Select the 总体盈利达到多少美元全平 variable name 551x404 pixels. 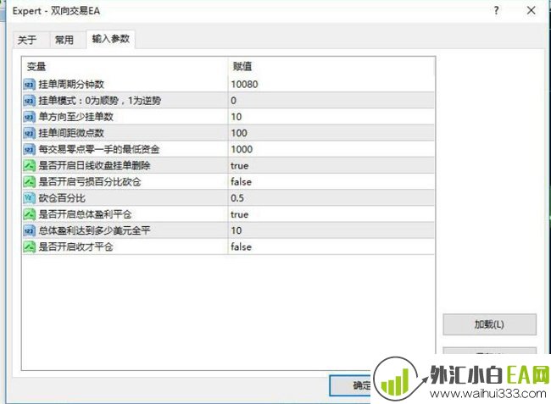pos(95,230)
